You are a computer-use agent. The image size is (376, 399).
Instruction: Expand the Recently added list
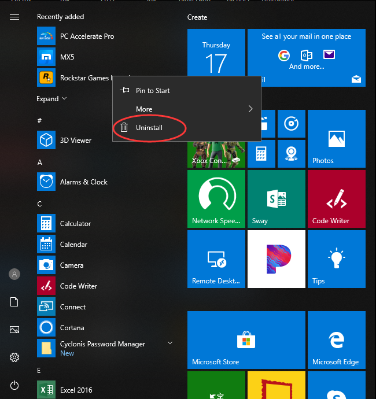tap(51, 99)
